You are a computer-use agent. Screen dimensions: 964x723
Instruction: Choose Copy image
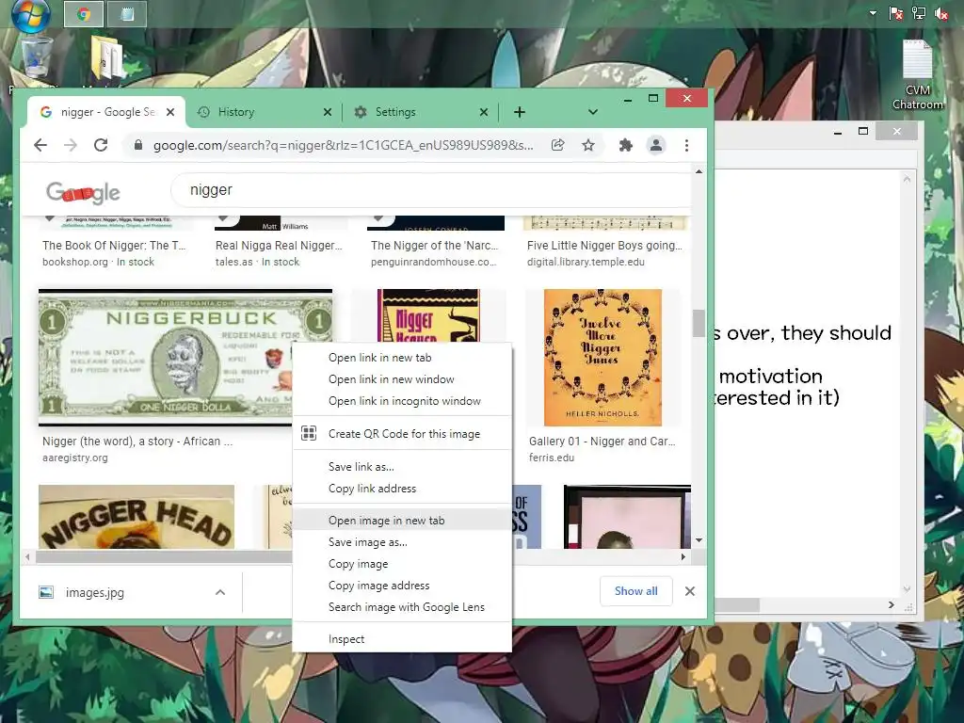click(402, 564)
